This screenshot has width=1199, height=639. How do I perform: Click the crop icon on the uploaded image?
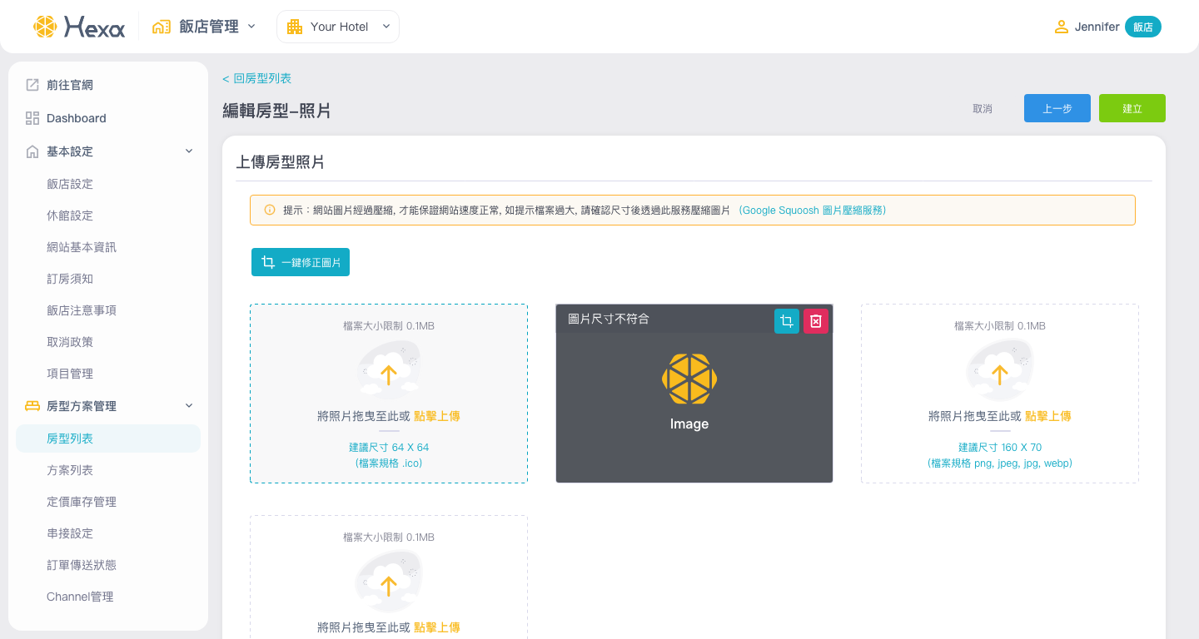pos(786,321)
